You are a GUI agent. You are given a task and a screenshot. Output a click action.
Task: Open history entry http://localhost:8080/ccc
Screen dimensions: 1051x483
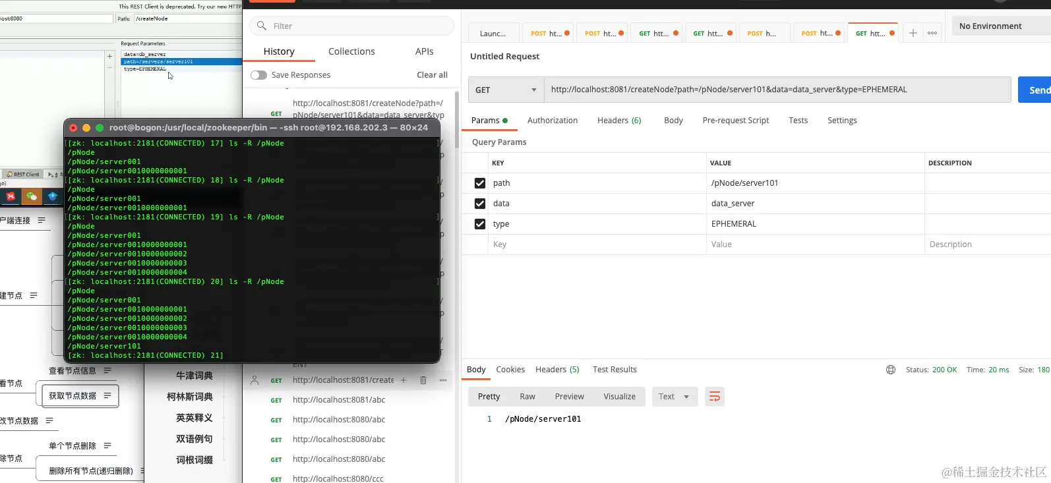338,478
